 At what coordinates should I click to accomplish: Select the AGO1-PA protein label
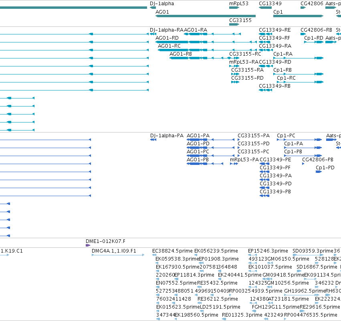click(198, 136)
